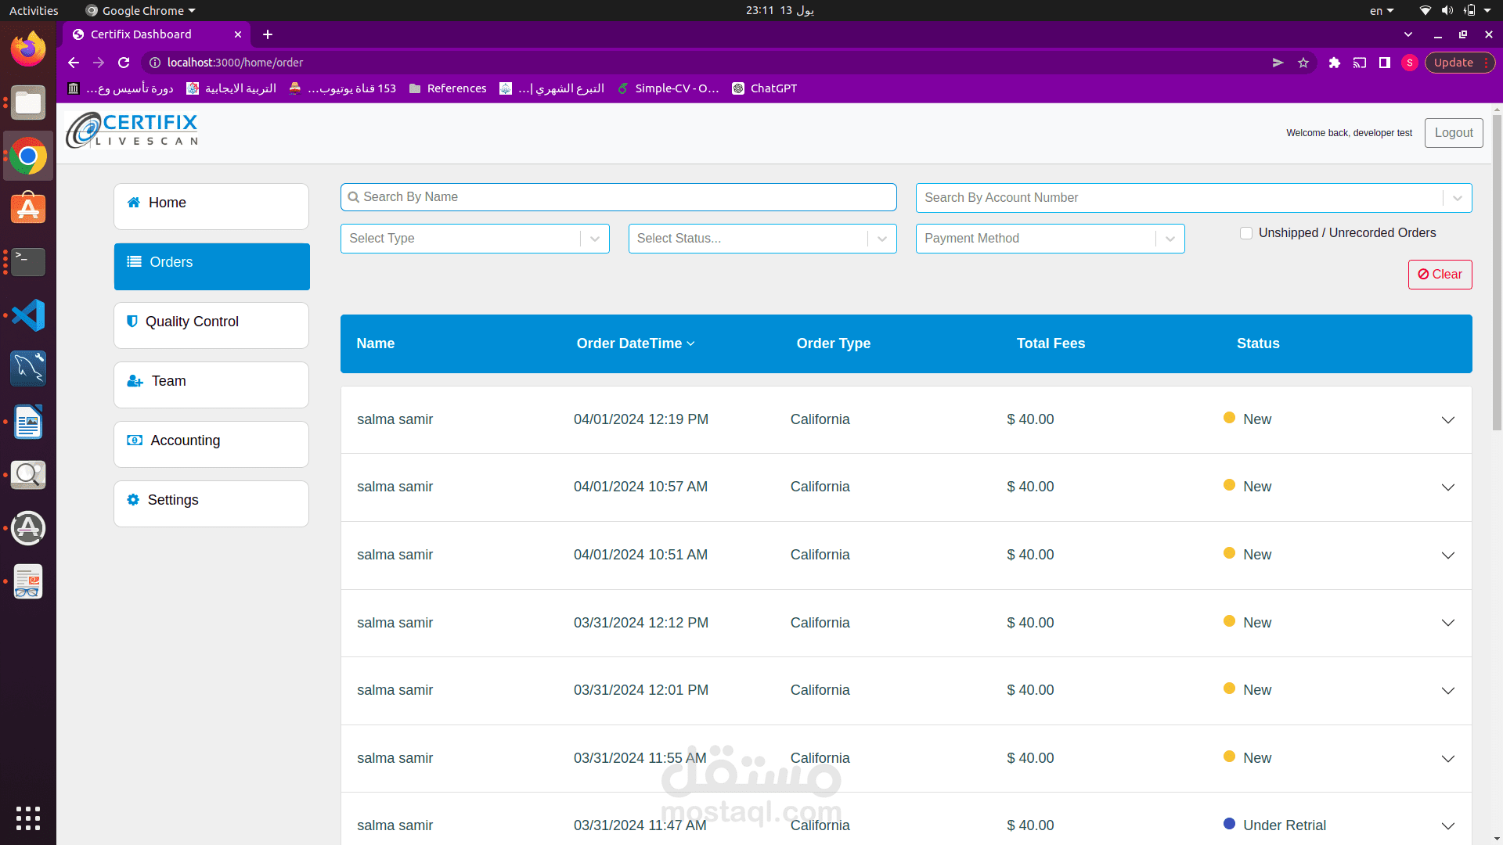This screenshot has width=1503, height=845.
Task: Show Applications grid in the dock
Action: click(28, 818)
